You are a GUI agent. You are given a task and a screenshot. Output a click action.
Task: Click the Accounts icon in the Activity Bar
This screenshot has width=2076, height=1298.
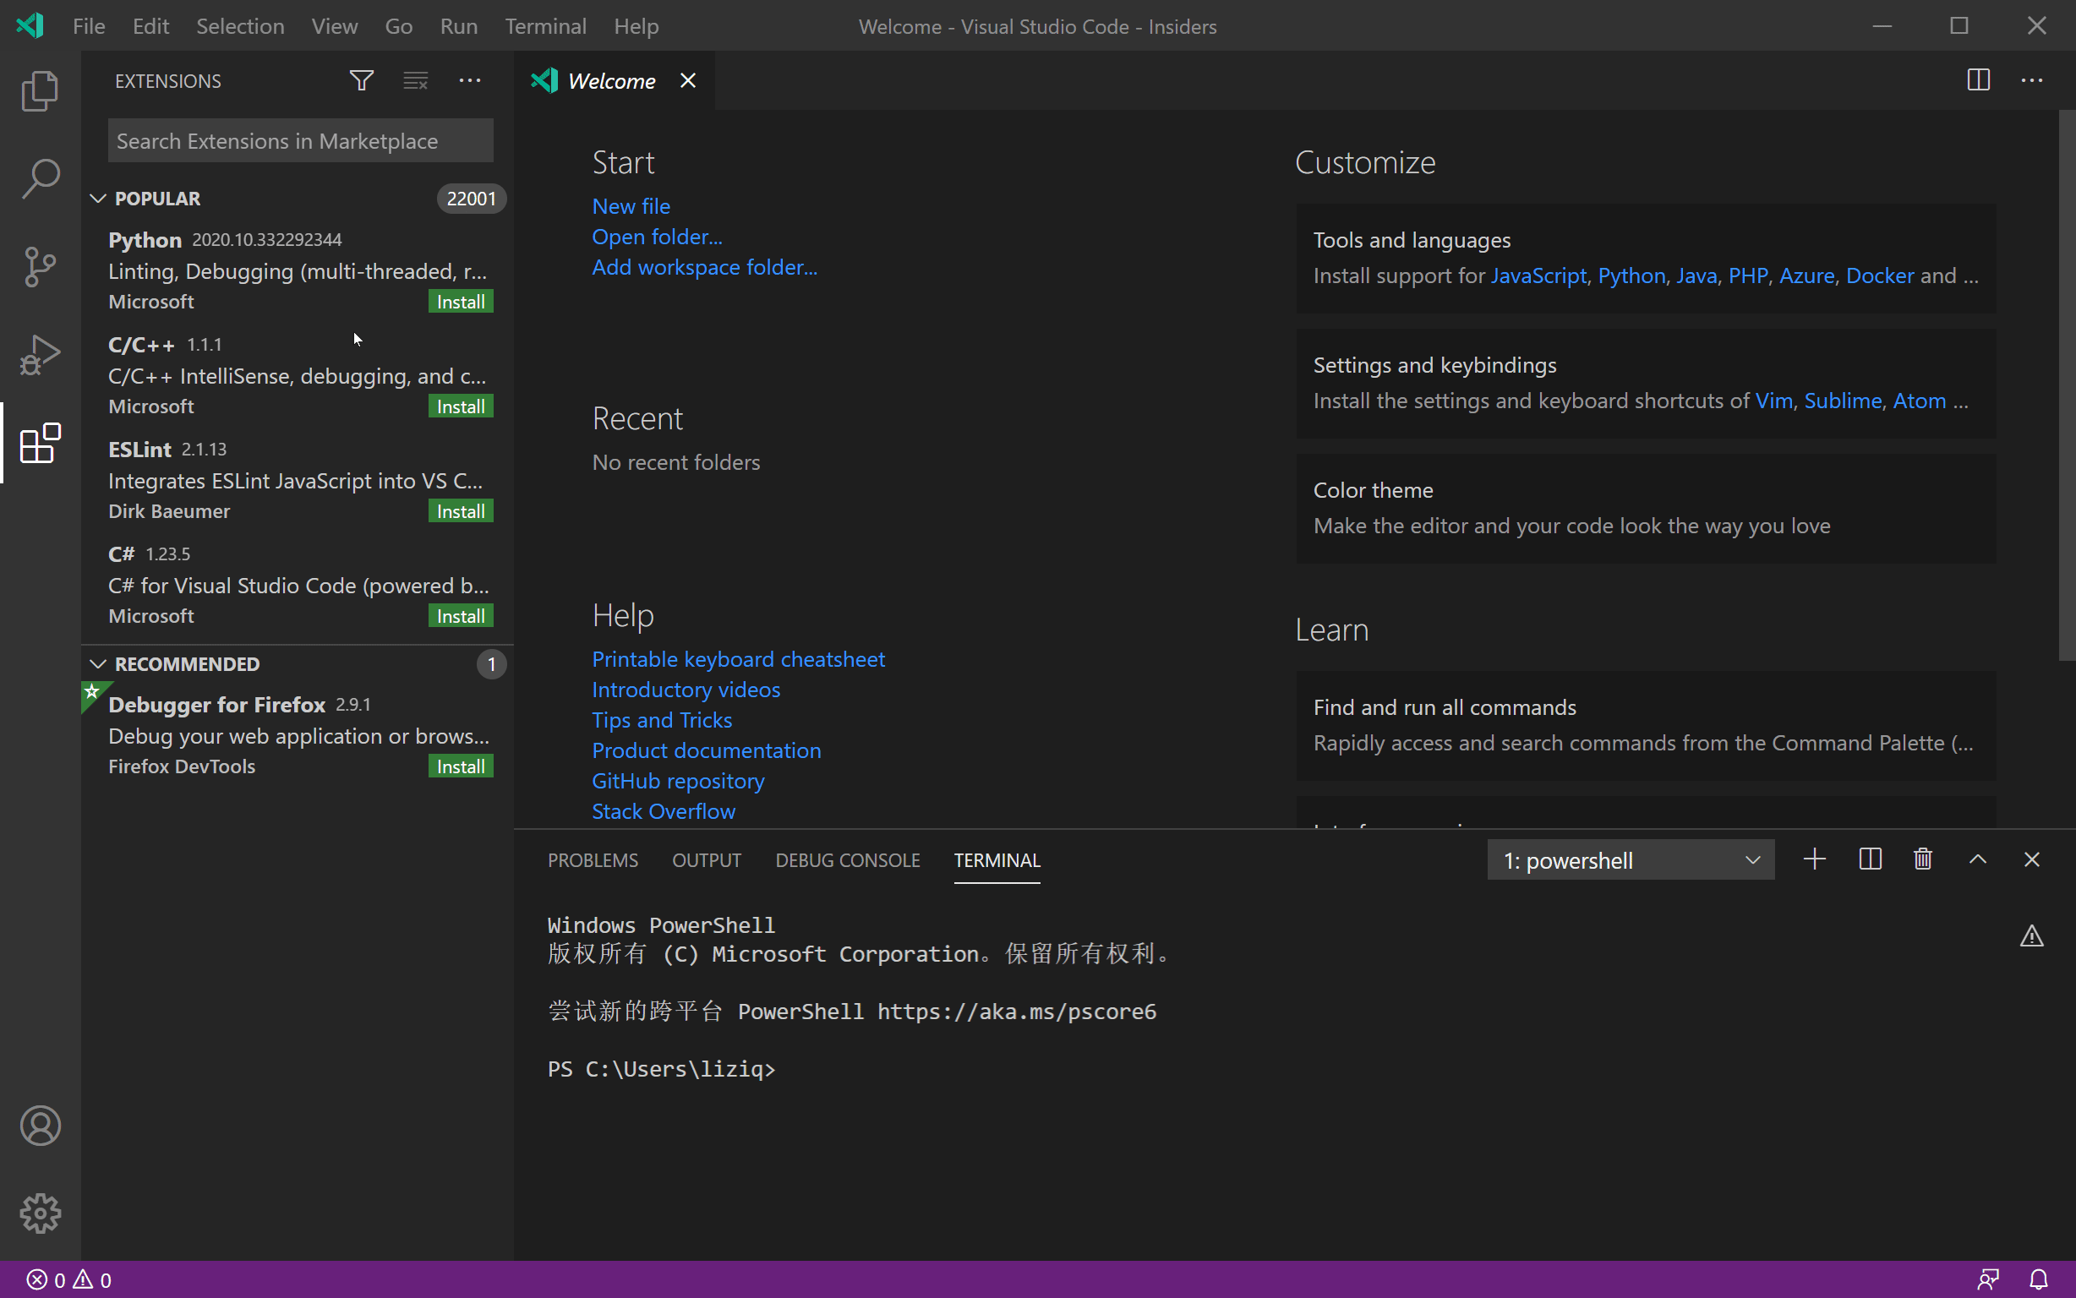(40, 1126)
